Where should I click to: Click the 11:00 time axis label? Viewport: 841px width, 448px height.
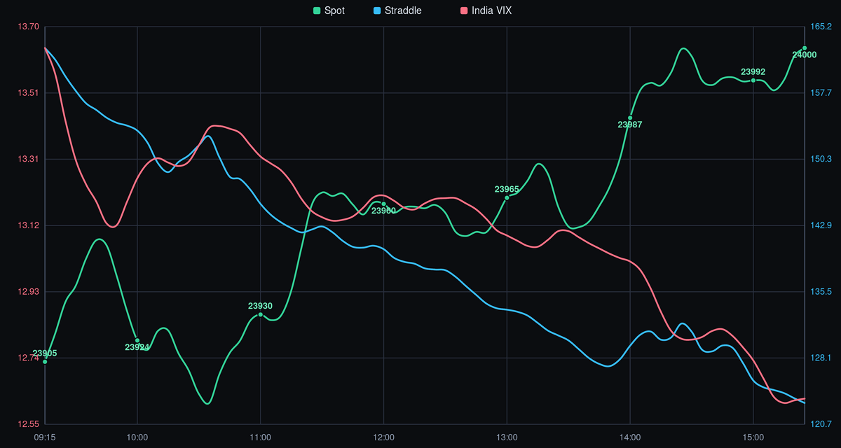(x=261, y=437)
